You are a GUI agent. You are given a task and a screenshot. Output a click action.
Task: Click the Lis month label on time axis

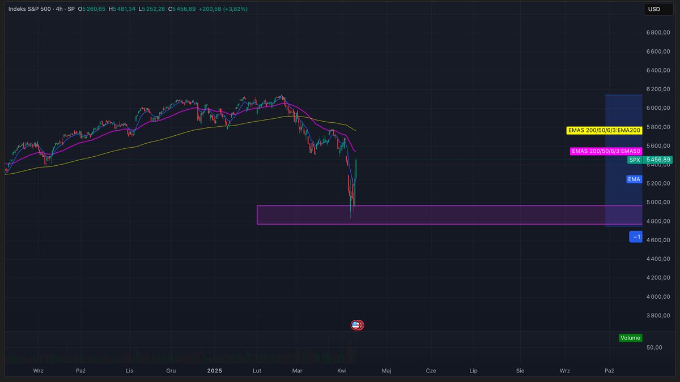130,371
